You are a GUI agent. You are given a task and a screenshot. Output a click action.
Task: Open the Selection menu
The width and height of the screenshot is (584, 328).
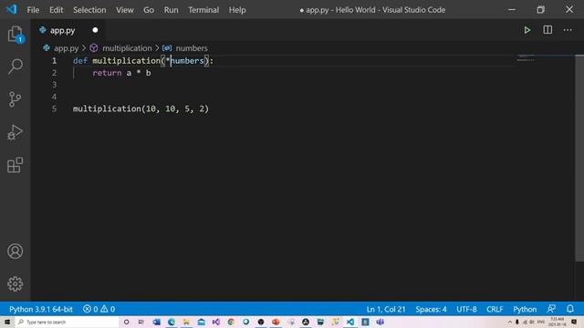pos(89,10)
